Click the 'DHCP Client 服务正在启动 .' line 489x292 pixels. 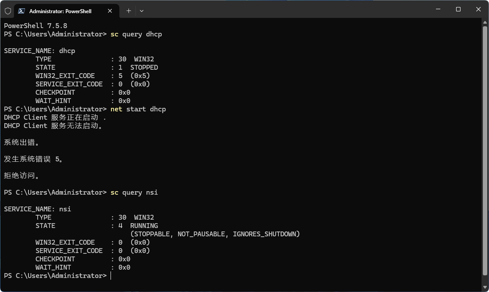[55, 118]
